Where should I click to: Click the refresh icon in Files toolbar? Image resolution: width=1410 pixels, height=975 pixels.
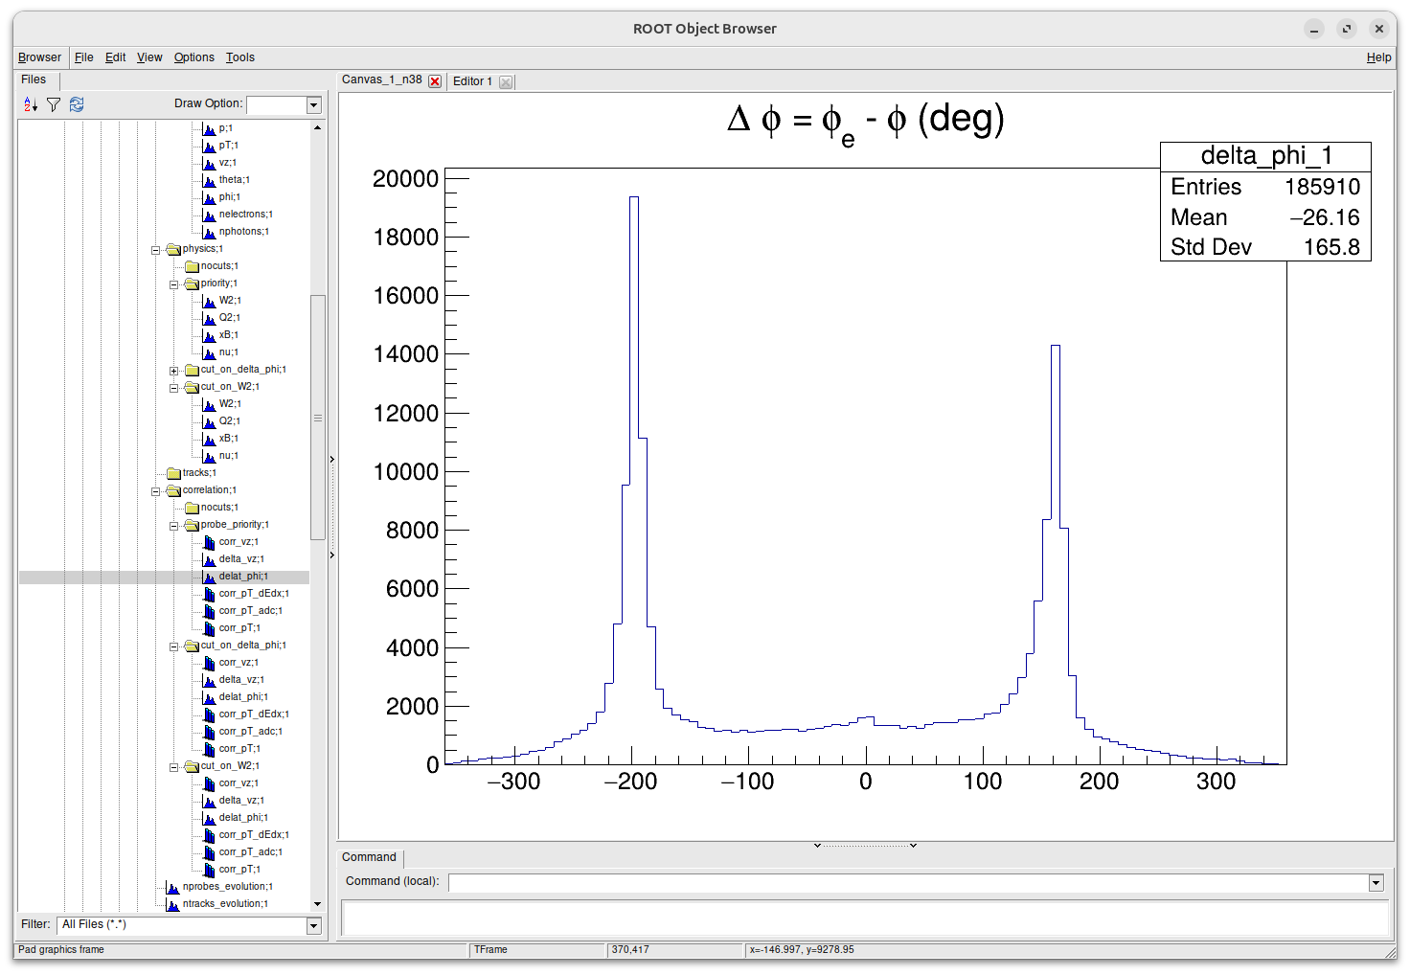tap(77, 104)
